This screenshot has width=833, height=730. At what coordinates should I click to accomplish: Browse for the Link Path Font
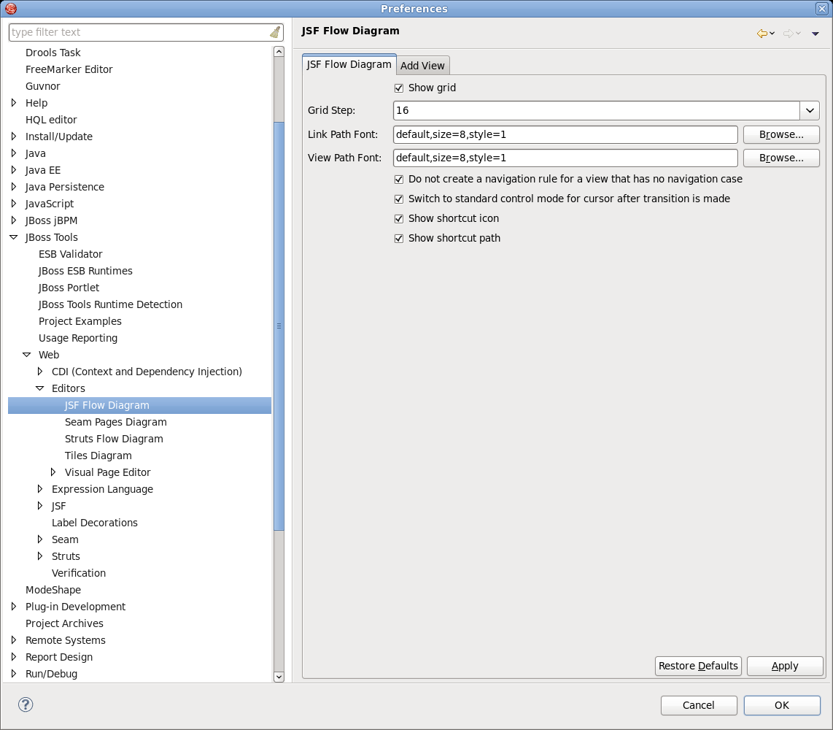[781, 135]
